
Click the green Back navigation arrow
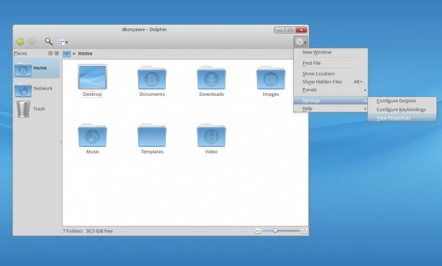coord(20,41)
